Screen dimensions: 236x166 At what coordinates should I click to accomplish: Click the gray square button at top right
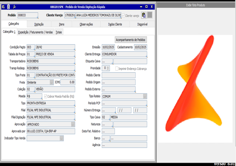click(x=150, y=15)
